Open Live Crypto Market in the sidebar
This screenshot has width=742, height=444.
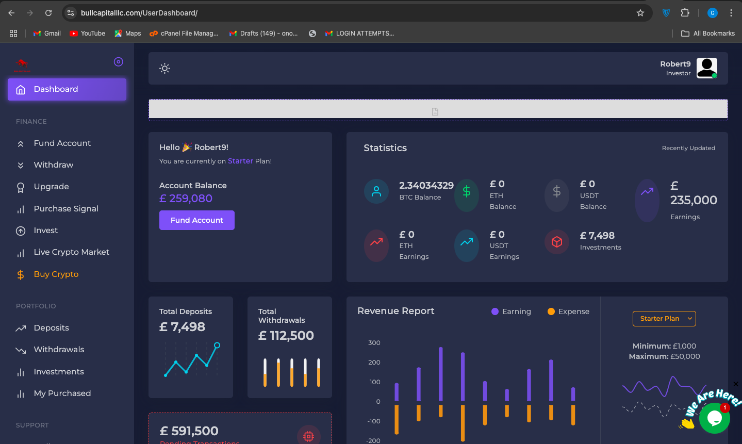coord(71,252)
